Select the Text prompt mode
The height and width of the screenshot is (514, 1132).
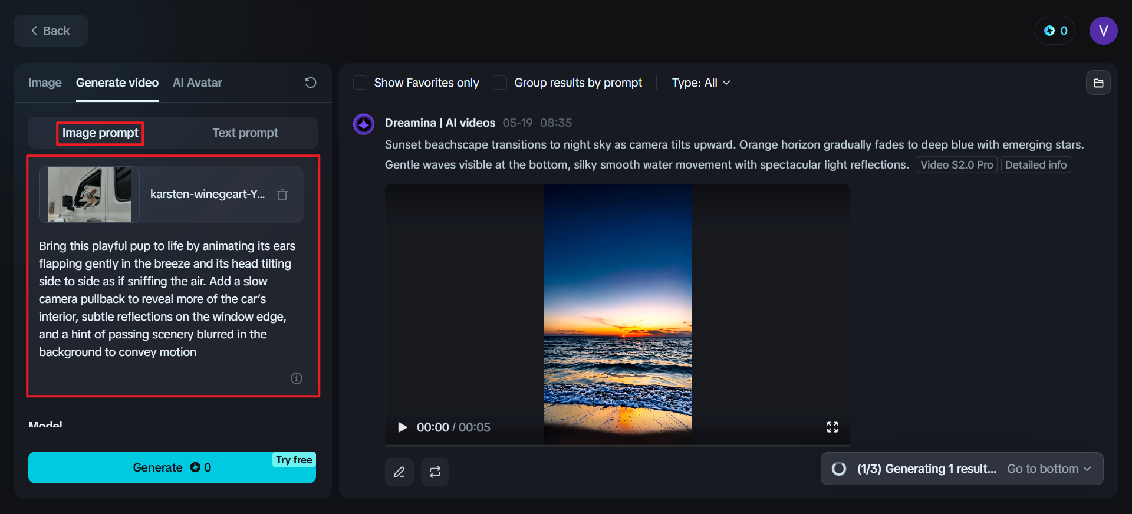click(x=245, y=133)
